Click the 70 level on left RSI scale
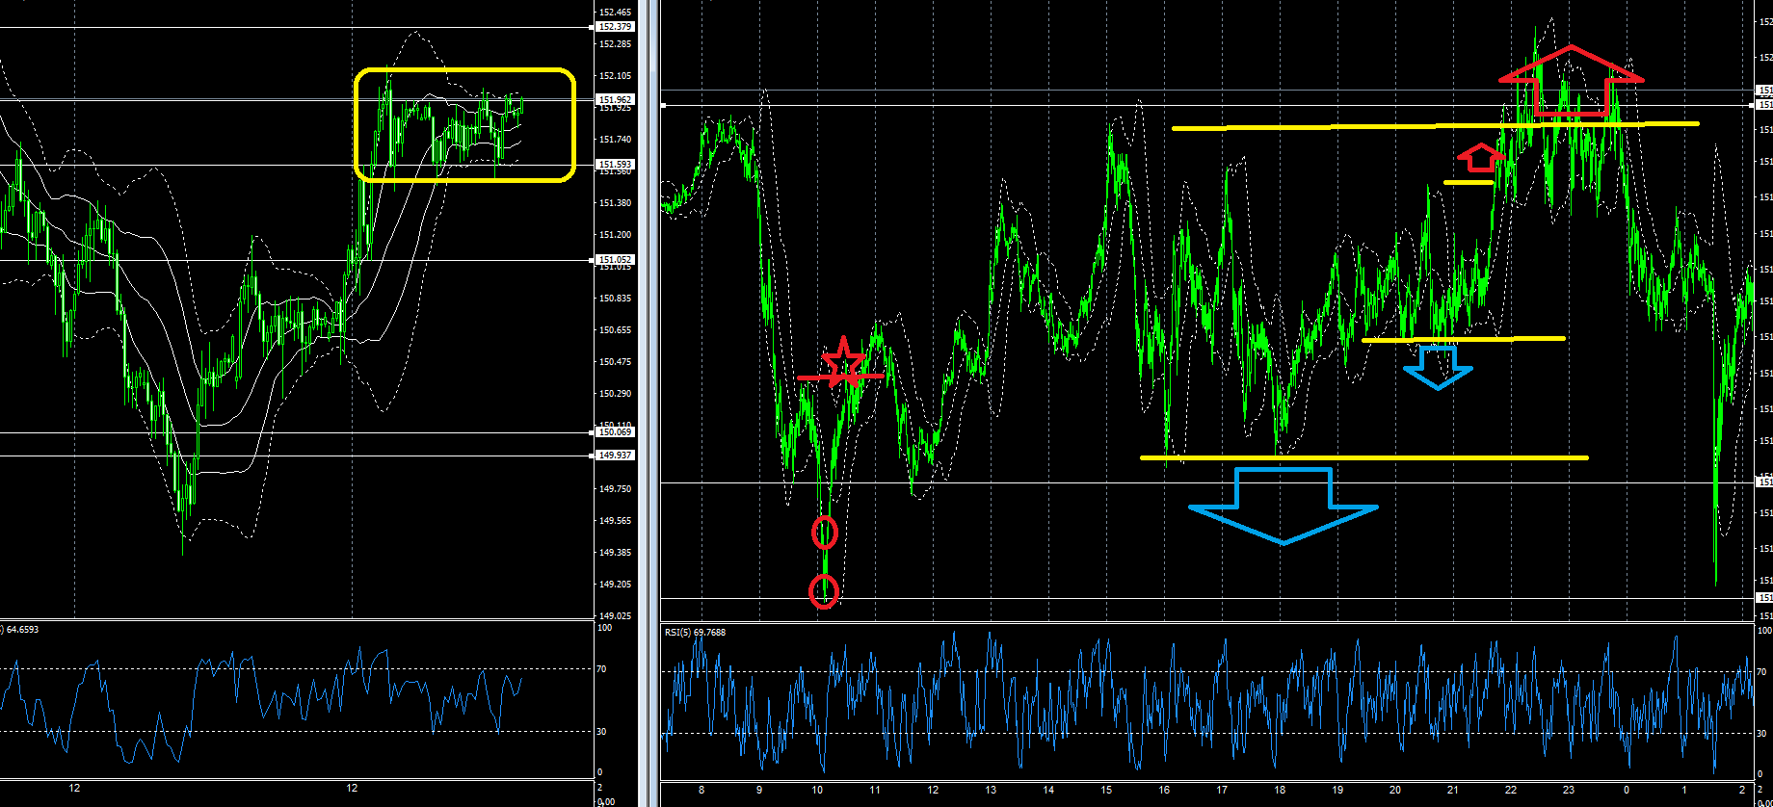The height and width of the screenshot is (807, 1773). tap(602, 669)
